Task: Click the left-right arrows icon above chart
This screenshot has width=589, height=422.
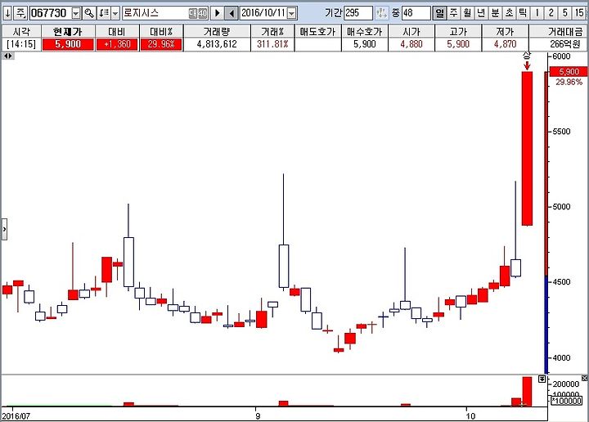Action: point(8,56)
